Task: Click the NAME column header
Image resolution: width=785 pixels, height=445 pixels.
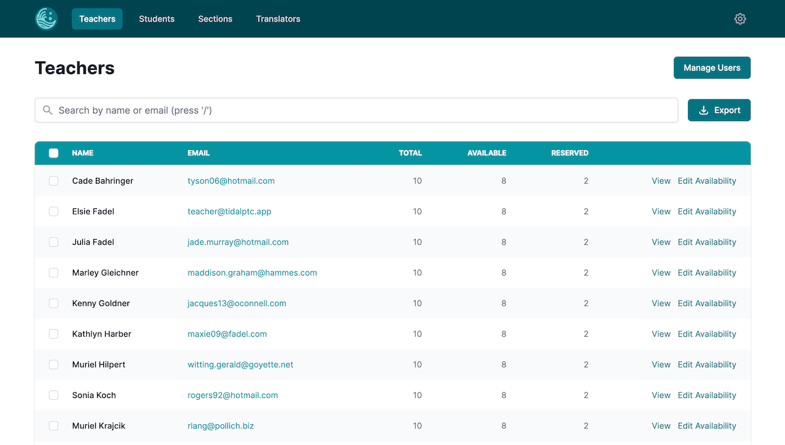Action: (83, 153)
